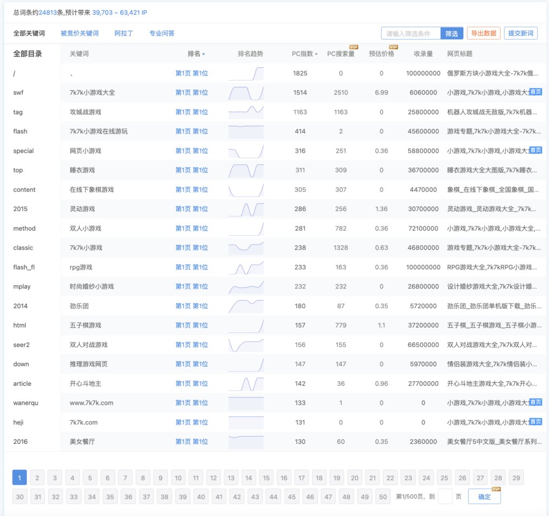The height and width of the screenshot is (516, 549).
Task: Go to page 10 of results
Action: [178, 477]
